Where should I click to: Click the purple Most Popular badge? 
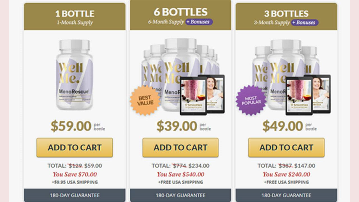[x=251, y=100]
